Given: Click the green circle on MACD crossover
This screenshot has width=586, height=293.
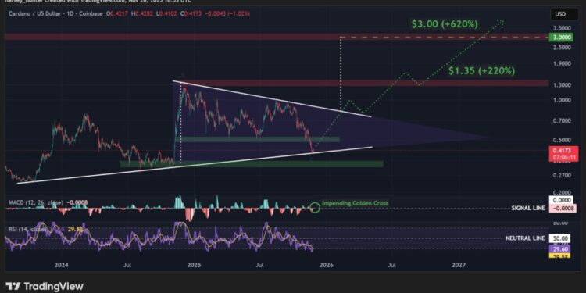Looking at the screenshot, I should click(315, 207).
